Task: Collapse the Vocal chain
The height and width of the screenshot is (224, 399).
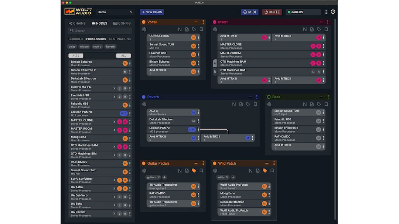Action: click(196, 22)
